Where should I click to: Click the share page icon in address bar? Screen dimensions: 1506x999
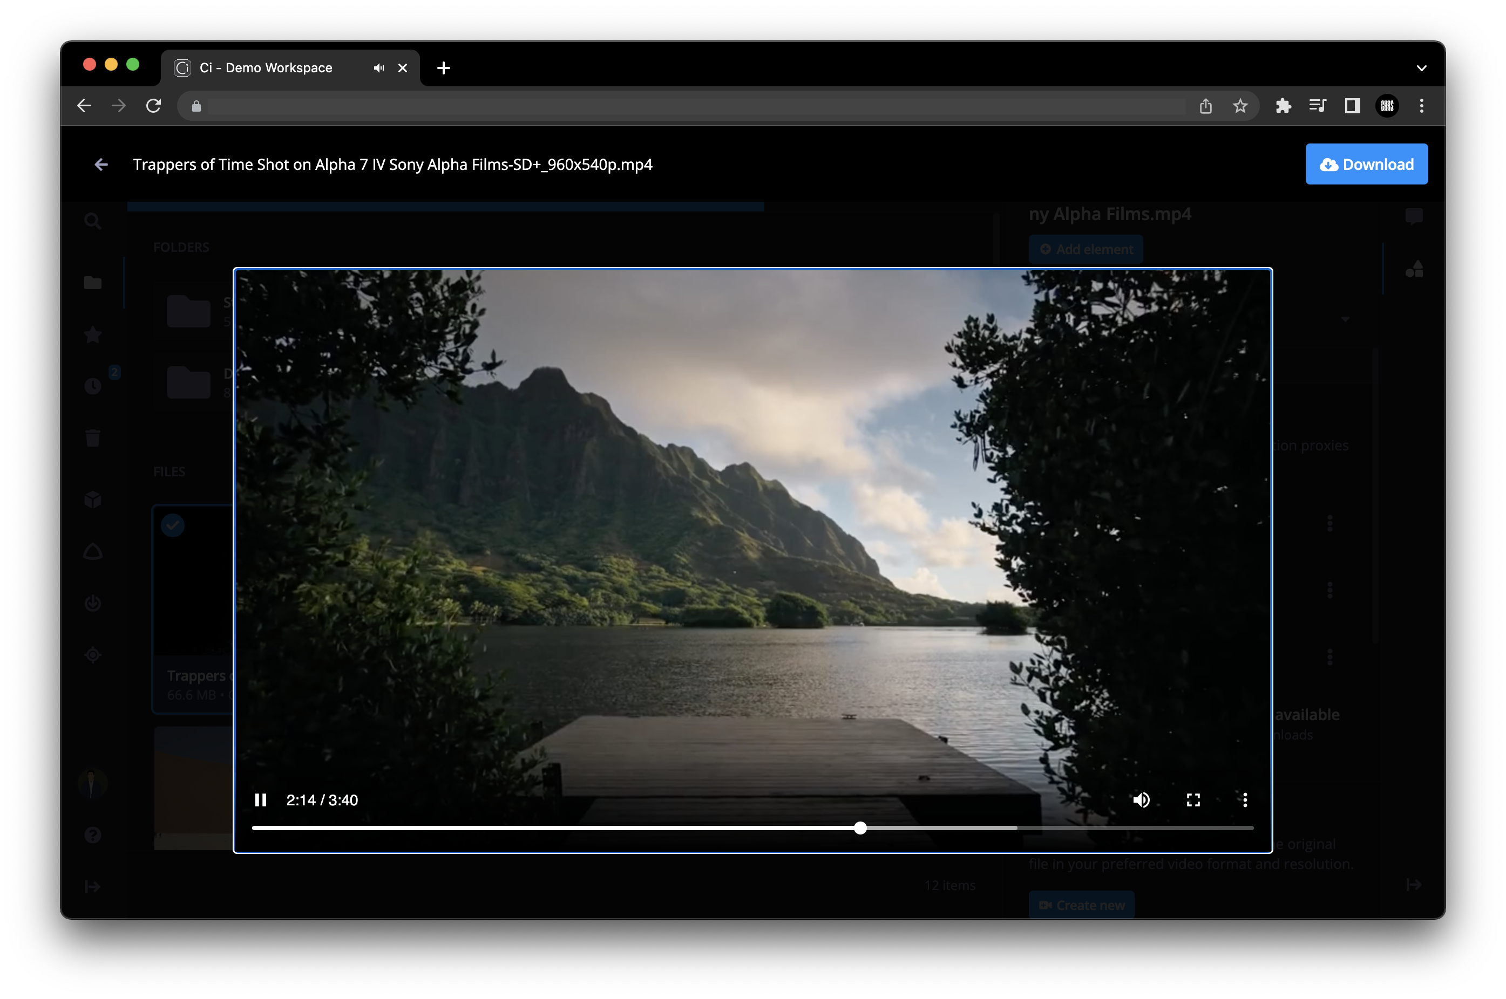coord(1205,106)
